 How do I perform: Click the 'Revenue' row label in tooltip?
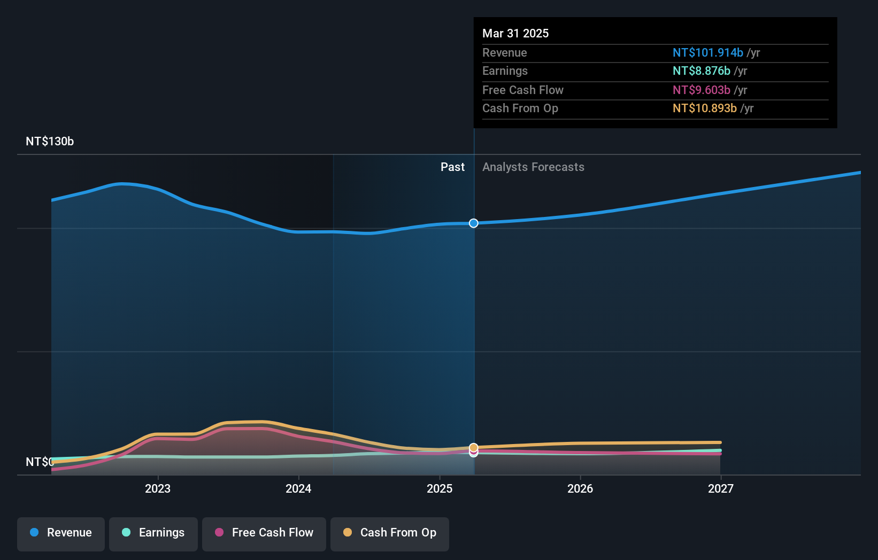click(505, 52)
